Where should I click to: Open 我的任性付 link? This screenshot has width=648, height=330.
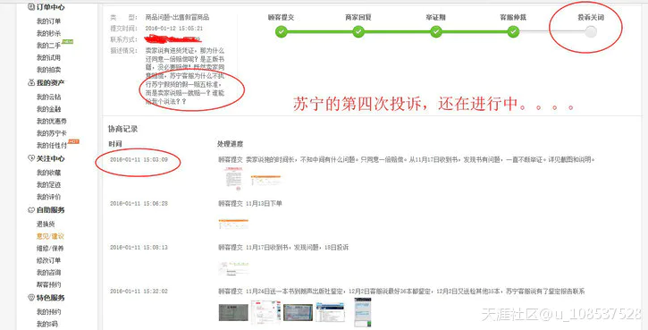coord(52,146)
